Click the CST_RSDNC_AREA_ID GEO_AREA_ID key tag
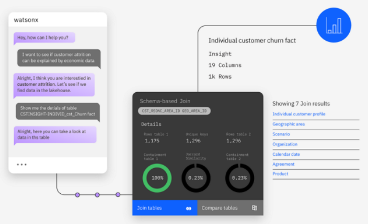 [175, 111]
